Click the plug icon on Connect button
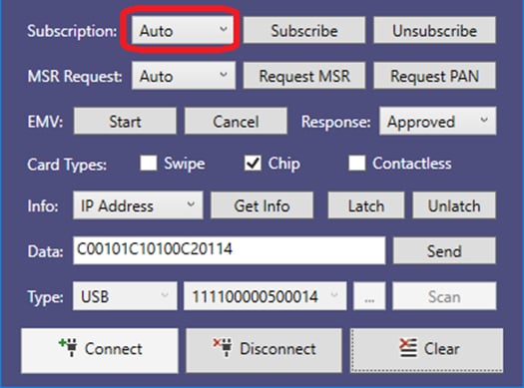 pyautogui.click(x=69, y=347)
